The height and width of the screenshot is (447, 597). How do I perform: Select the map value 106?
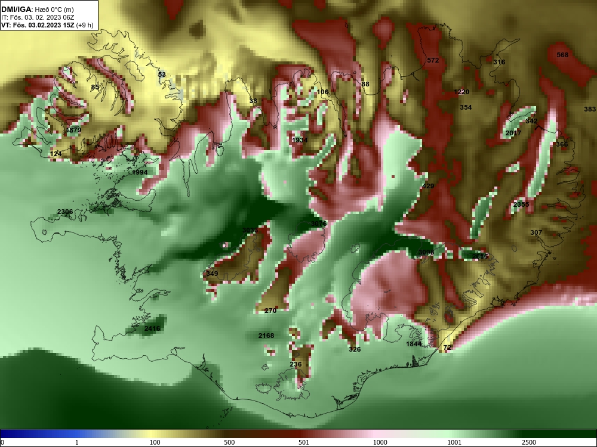[x=322, y=92]
